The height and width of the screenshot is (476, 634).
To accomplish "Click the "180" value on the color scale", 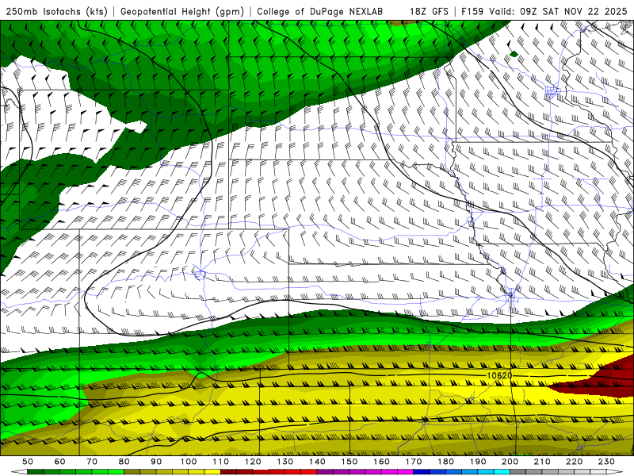I will pos(445,462).
